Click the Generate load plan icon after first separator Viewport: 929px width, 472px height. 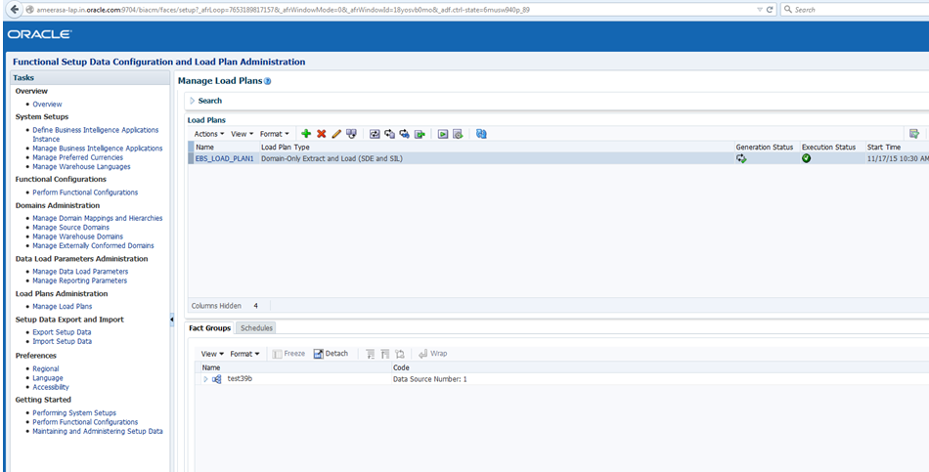tap(375, 134)
